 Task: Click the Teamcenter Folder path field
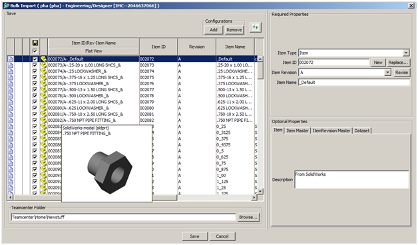(x=123, y=217)
